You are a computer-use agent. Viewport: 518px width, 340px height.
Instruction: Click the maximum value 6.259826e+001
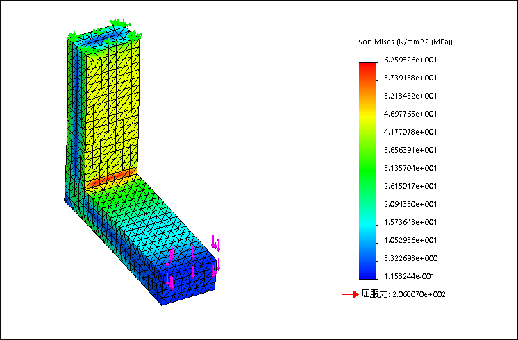pyautogui.click(x=410, y=60)
